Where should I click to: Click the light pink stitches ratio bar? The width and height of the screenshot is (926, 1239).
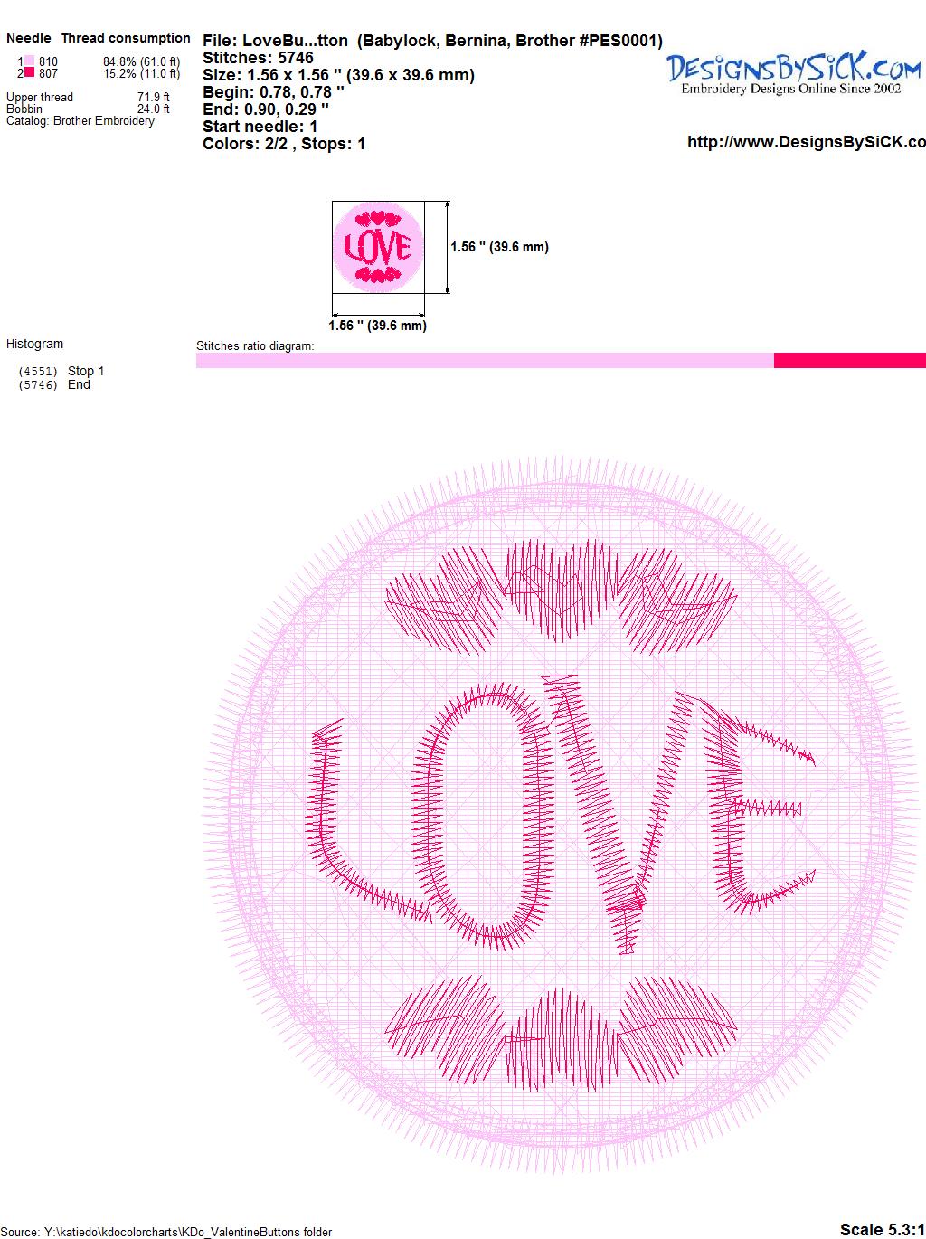pyautogui.click(x=485, y=360)
